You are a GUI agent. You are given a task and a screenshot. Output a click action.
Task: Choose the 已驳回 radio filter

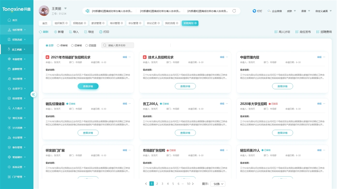pos(87,45)
